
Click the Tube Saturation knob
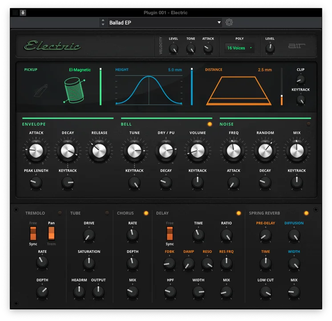(x=89, y=264)
